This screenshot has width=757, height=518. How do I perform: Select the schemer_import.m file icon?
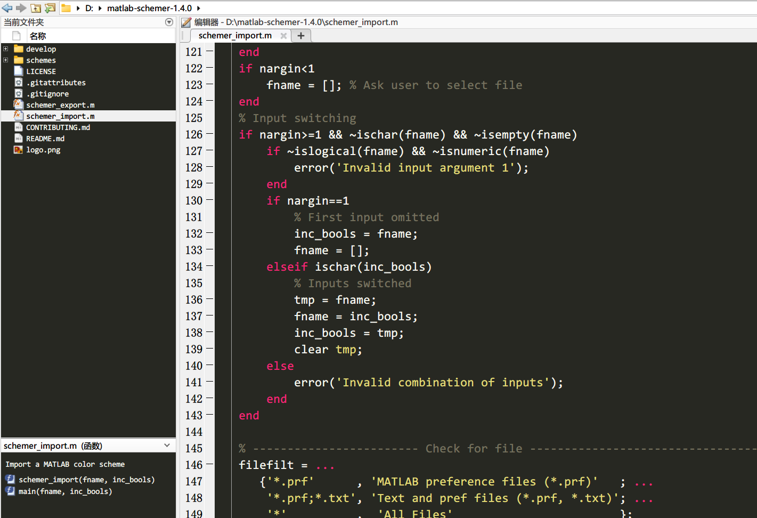[19, 116]
